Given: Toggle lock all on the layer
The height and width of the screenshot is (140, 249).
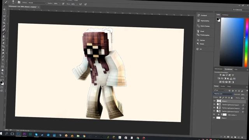Looking at the screenshot, I should click(232, 98).
